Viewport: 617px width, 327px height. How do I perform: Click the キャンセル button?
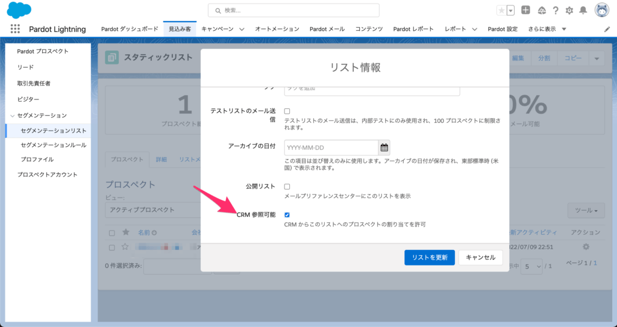click(480, 258)
